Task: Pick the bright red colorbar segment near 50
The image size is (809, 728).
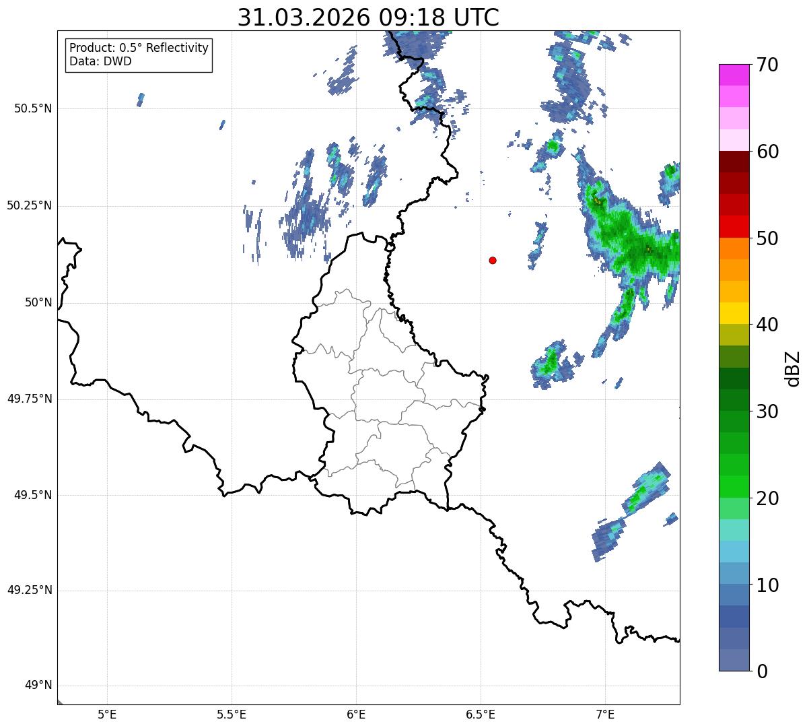Action: coord(734,226)
